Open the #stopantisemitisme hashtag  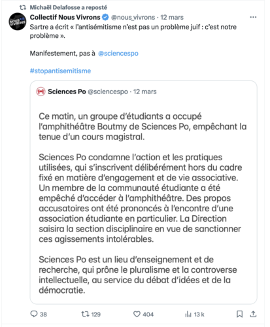click(60, 71)
